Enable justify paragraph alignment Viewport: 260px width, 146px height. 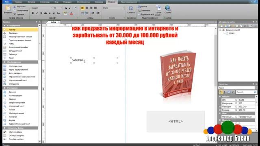click(95, 8)
